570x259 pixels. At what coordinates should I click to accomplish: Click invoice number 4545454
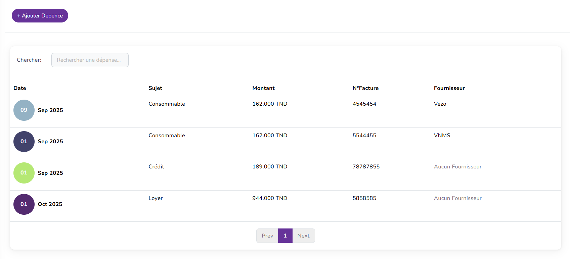[x=364, y=104]
